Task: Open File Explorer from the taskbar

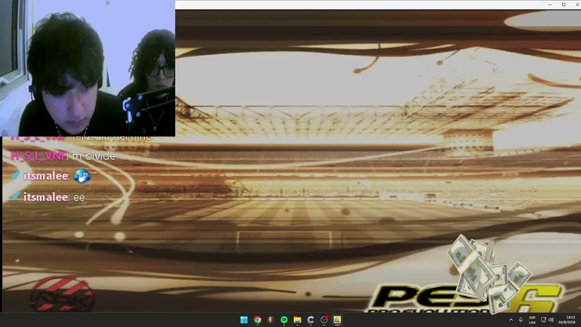Action: click(x=297, y=320)
